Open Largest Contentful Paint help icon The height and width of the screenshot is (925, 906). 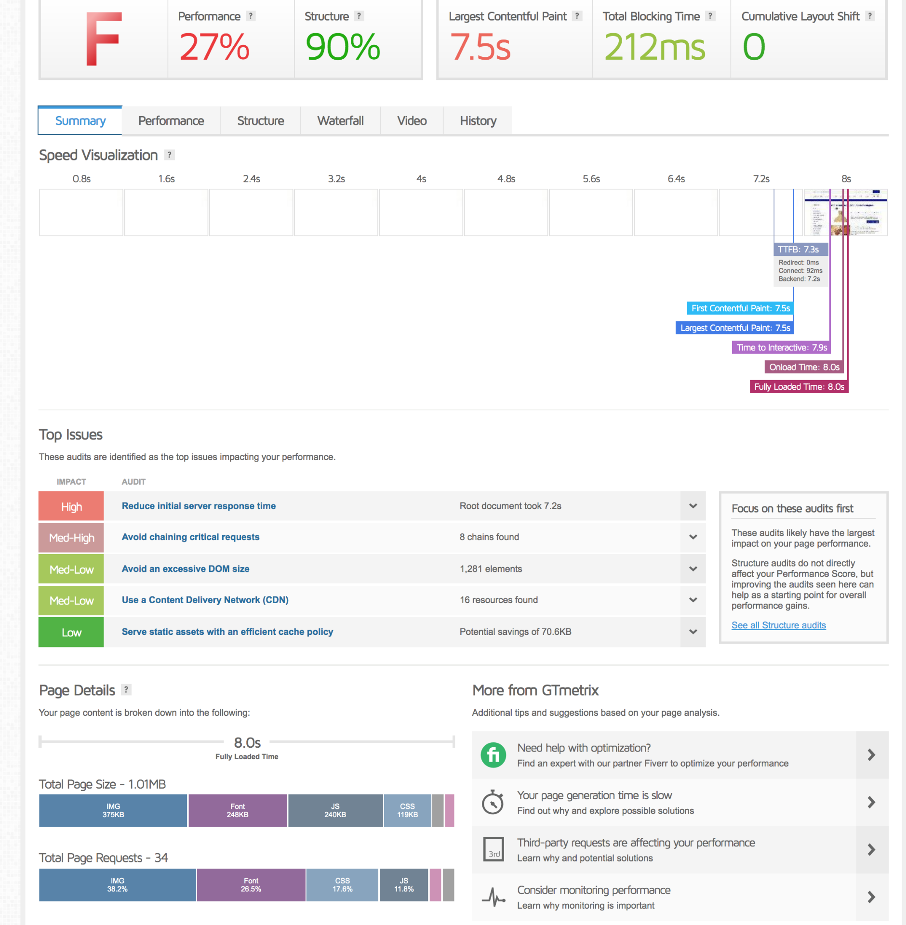577,16
